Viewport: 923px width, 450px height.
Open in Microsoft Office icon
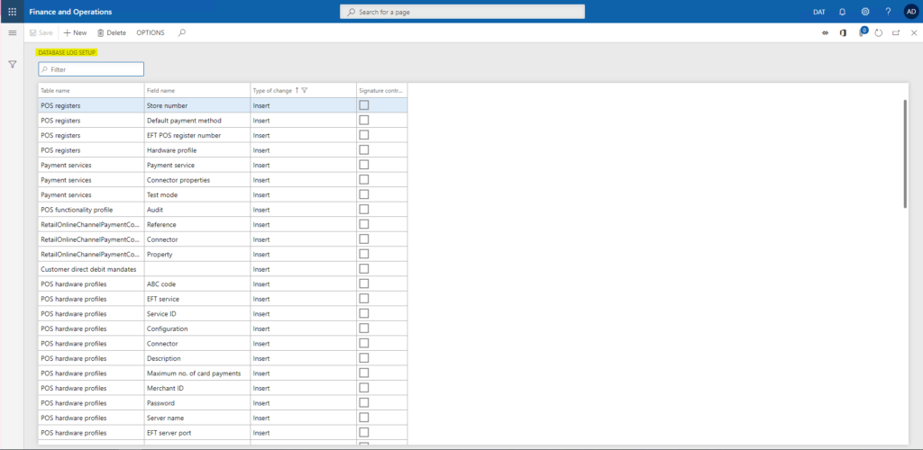point(843,33)
